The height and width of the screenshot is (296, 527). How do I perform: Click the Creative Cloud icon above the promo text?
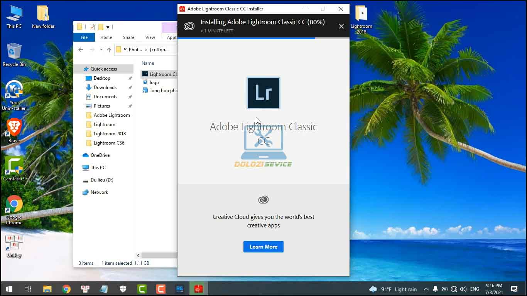coord(263,200)
